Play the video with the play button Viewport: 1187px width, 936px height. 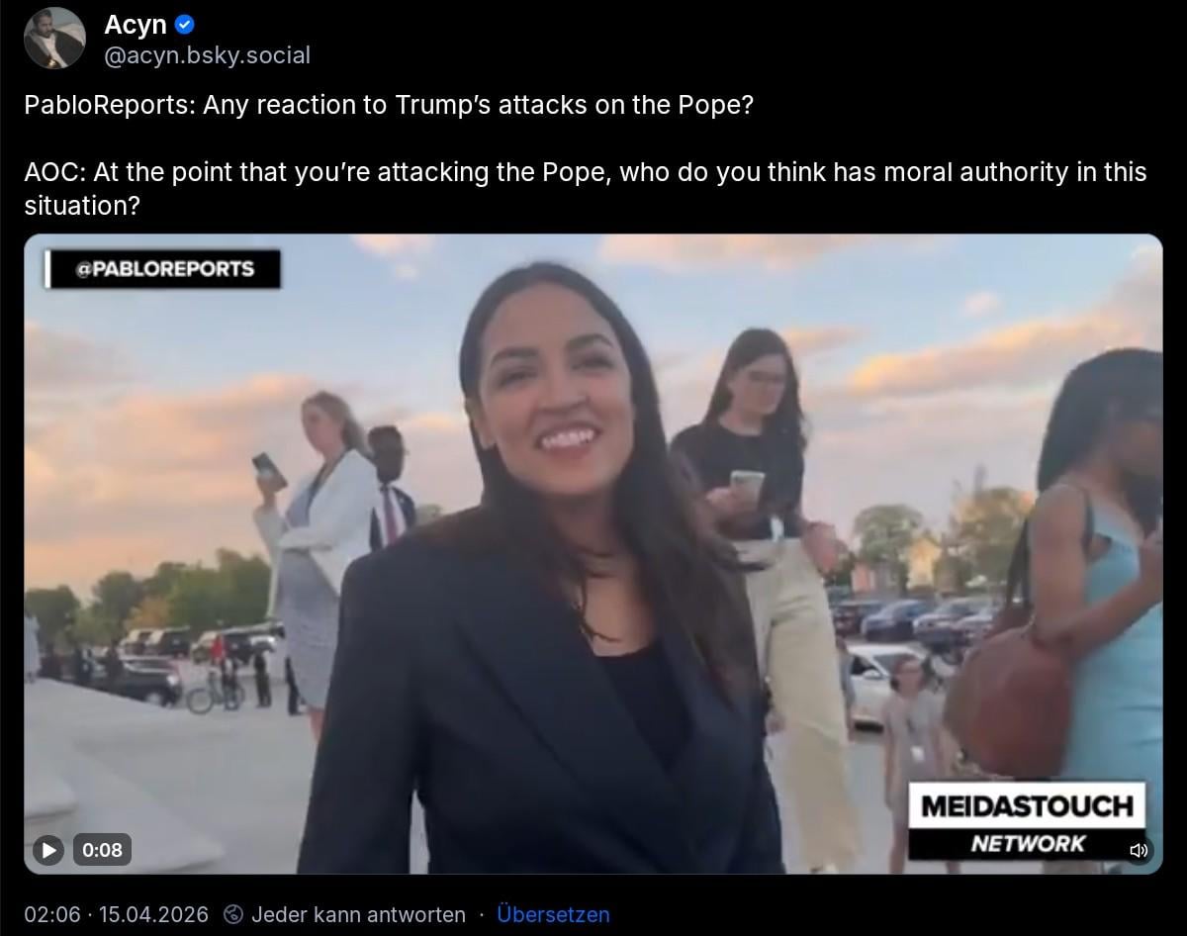pos(47,849)
